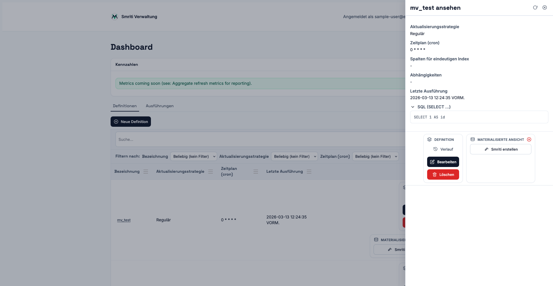The width and height of the screenshot is (553, 286).
Task: Collapse the SQL (SELECT ...) section
Action: (413, 107)
